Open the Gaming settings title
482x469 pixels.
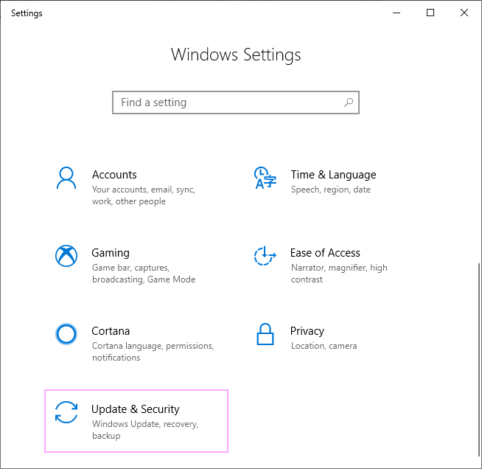(111, 253)
